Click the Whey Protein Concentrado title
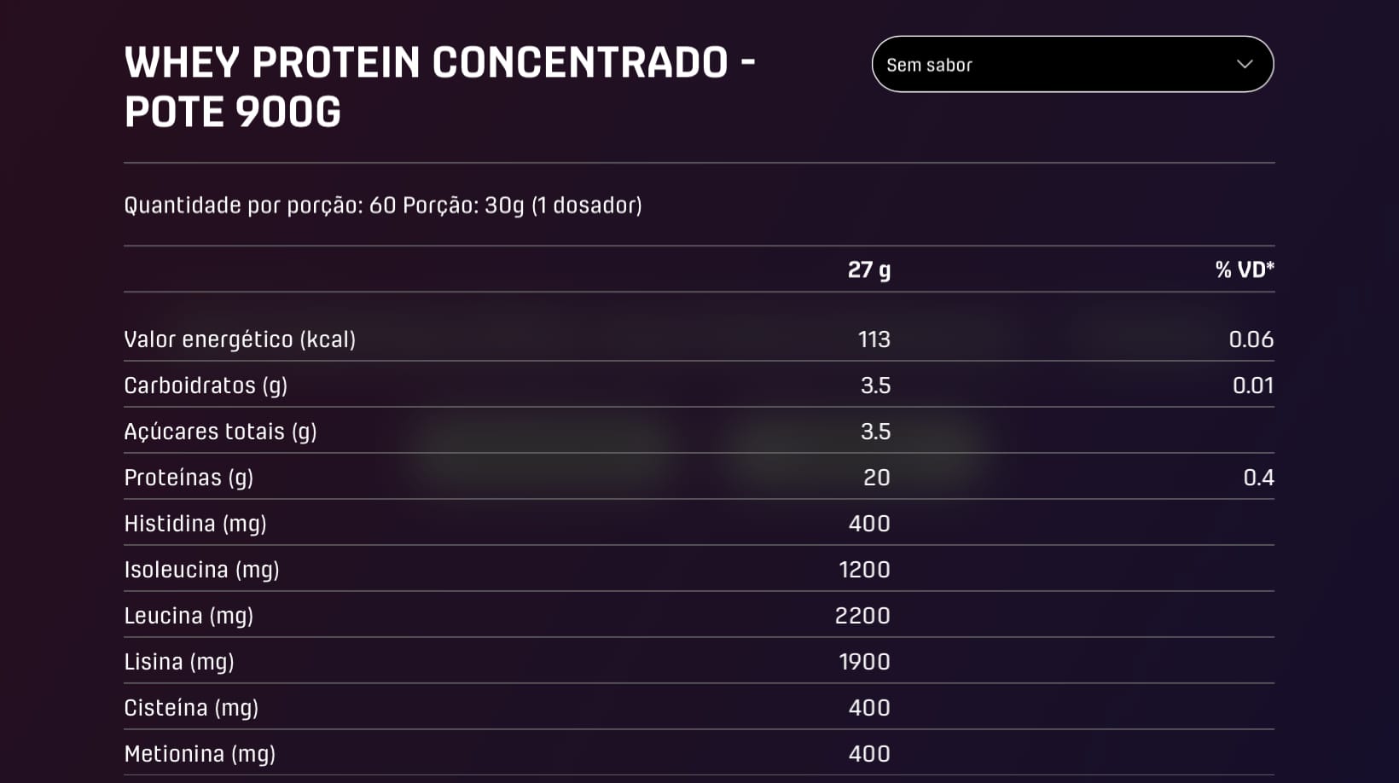 pos(439,87)
